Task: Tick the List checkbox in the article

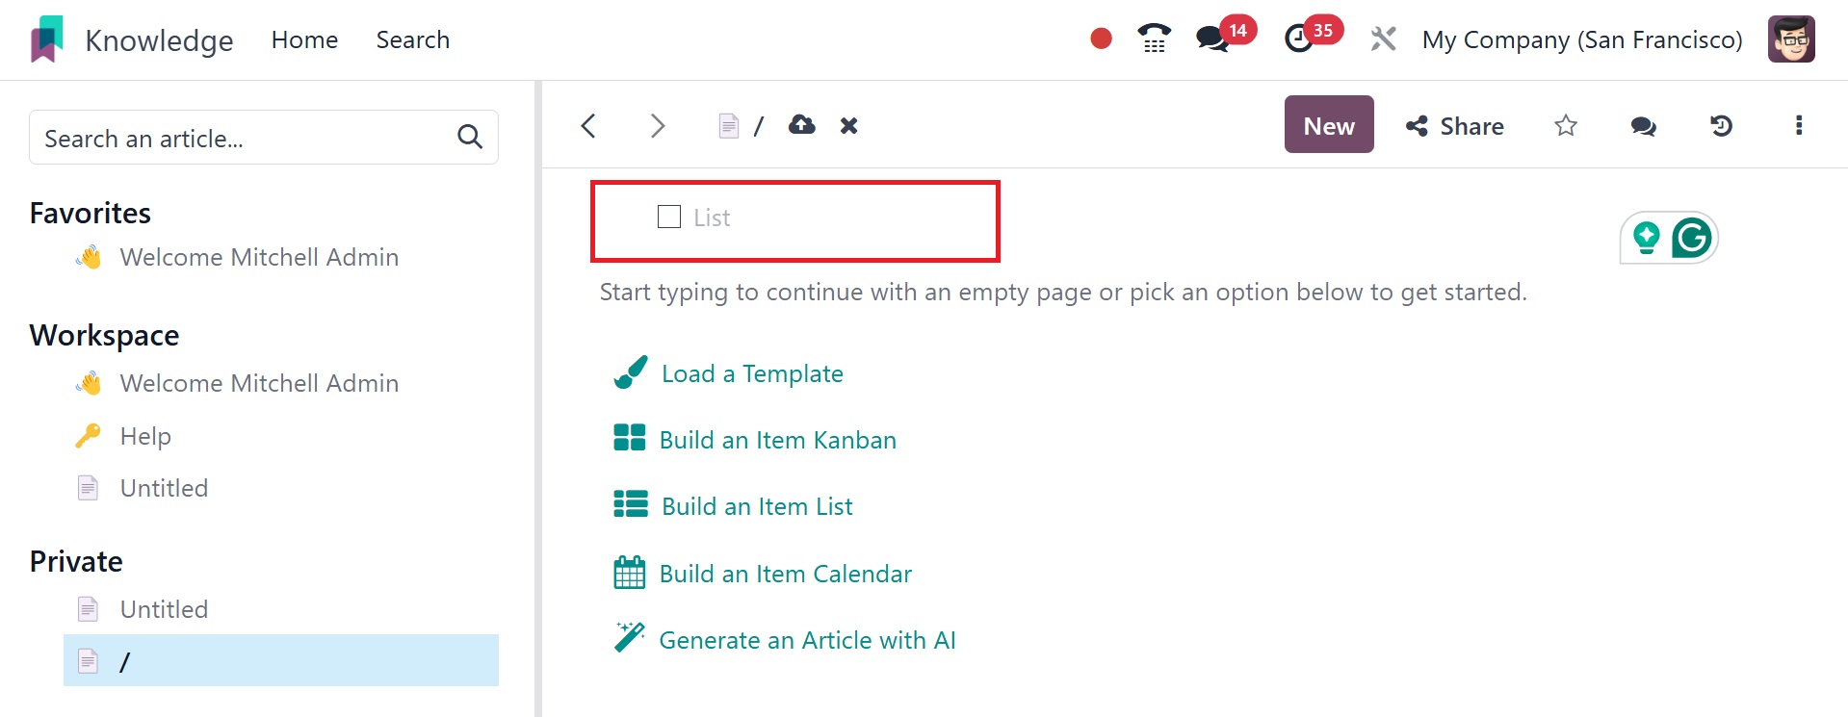Action: (x=669, y=217)
